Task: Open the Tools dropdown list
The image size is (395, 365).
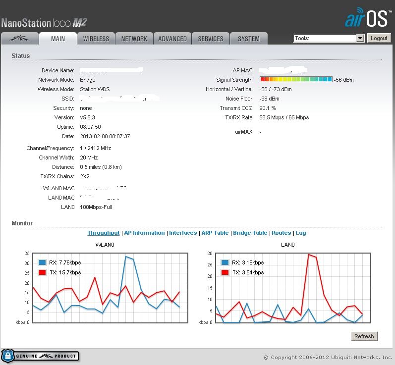Action: [x=329, y=38]
